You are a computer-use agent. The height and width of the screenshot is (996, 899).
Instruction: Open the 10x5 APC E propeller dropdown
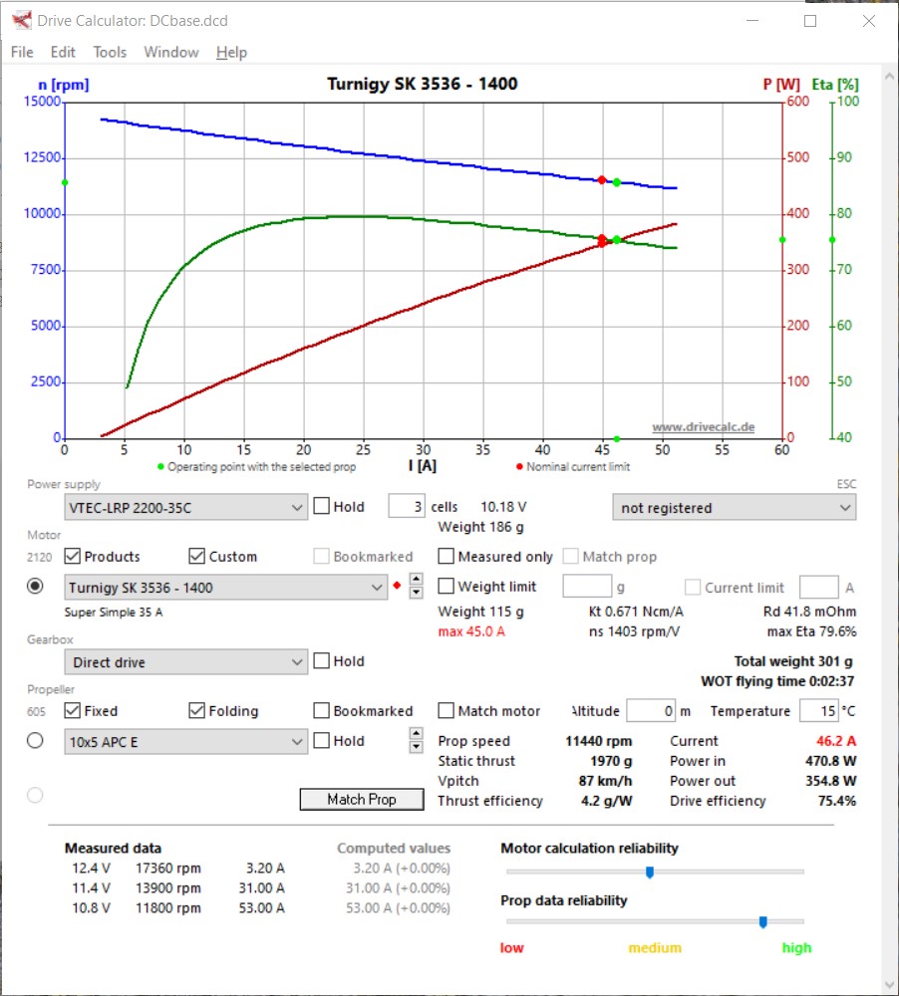(x=186, y=741)
